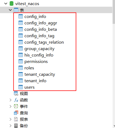Expand the 备份 backup node
The height and width of the screenshot is (128, 115).
click(x=10, y=126)
